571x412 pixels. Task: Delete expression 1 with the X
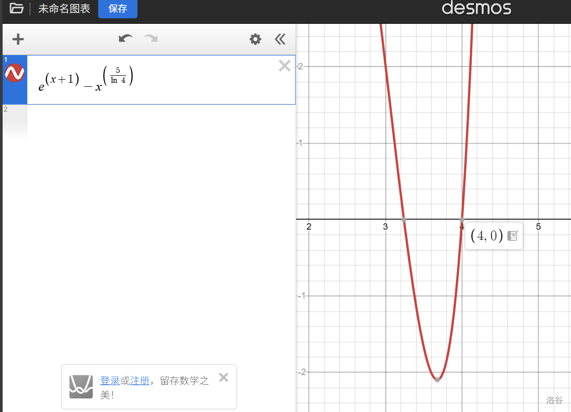(x=285, y=66)
